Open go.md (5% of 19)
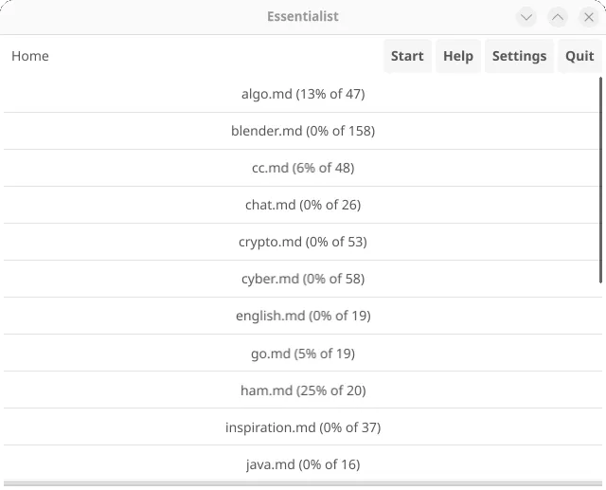 coord(303,354)
